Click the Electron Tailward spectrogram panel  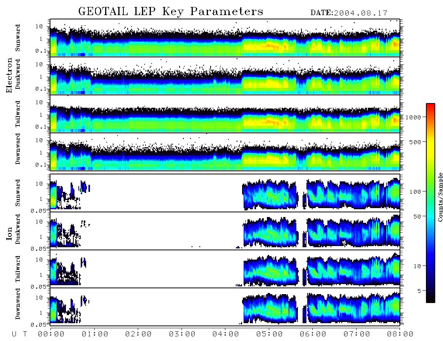click(x=225, y=114)
